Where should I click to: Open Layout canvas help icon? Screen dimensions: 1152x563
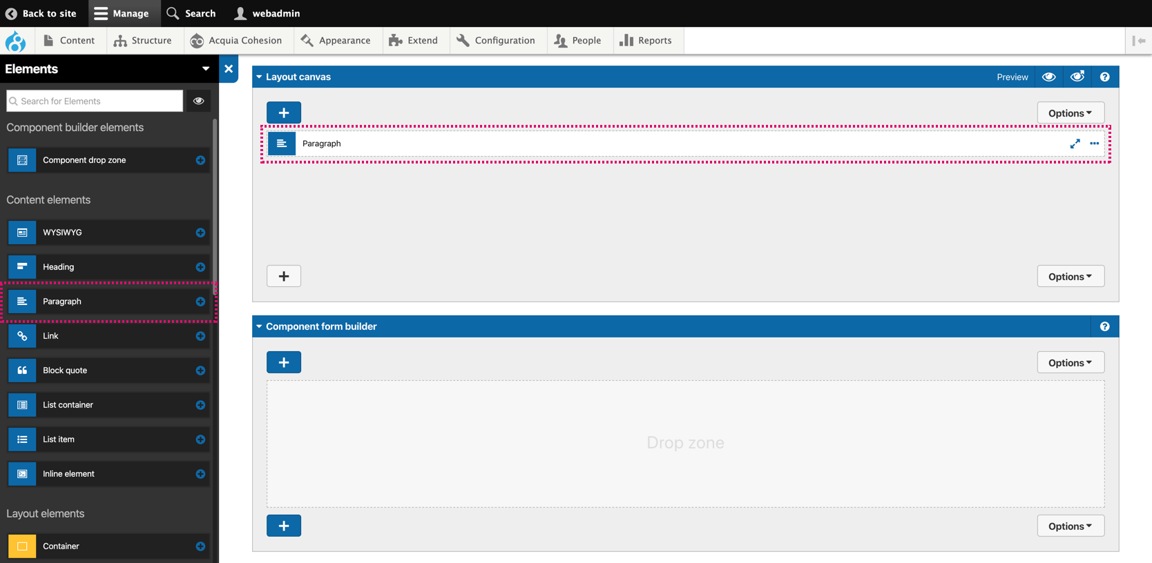1104,77
